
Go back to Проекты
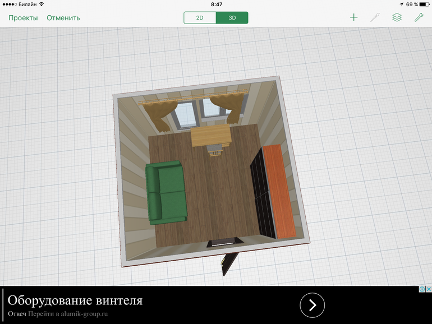tap(23, 17)
